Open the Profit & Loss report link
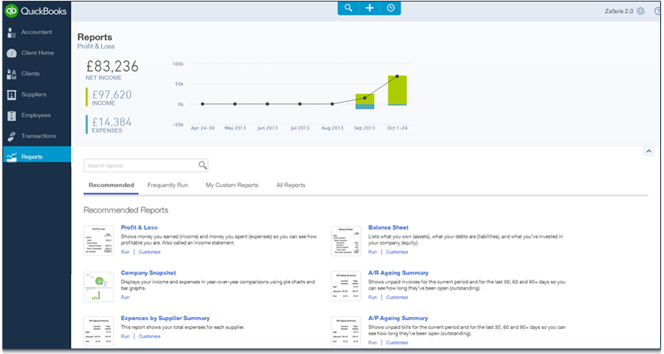Screen dimensions: 664x354 tap(139, 227)
